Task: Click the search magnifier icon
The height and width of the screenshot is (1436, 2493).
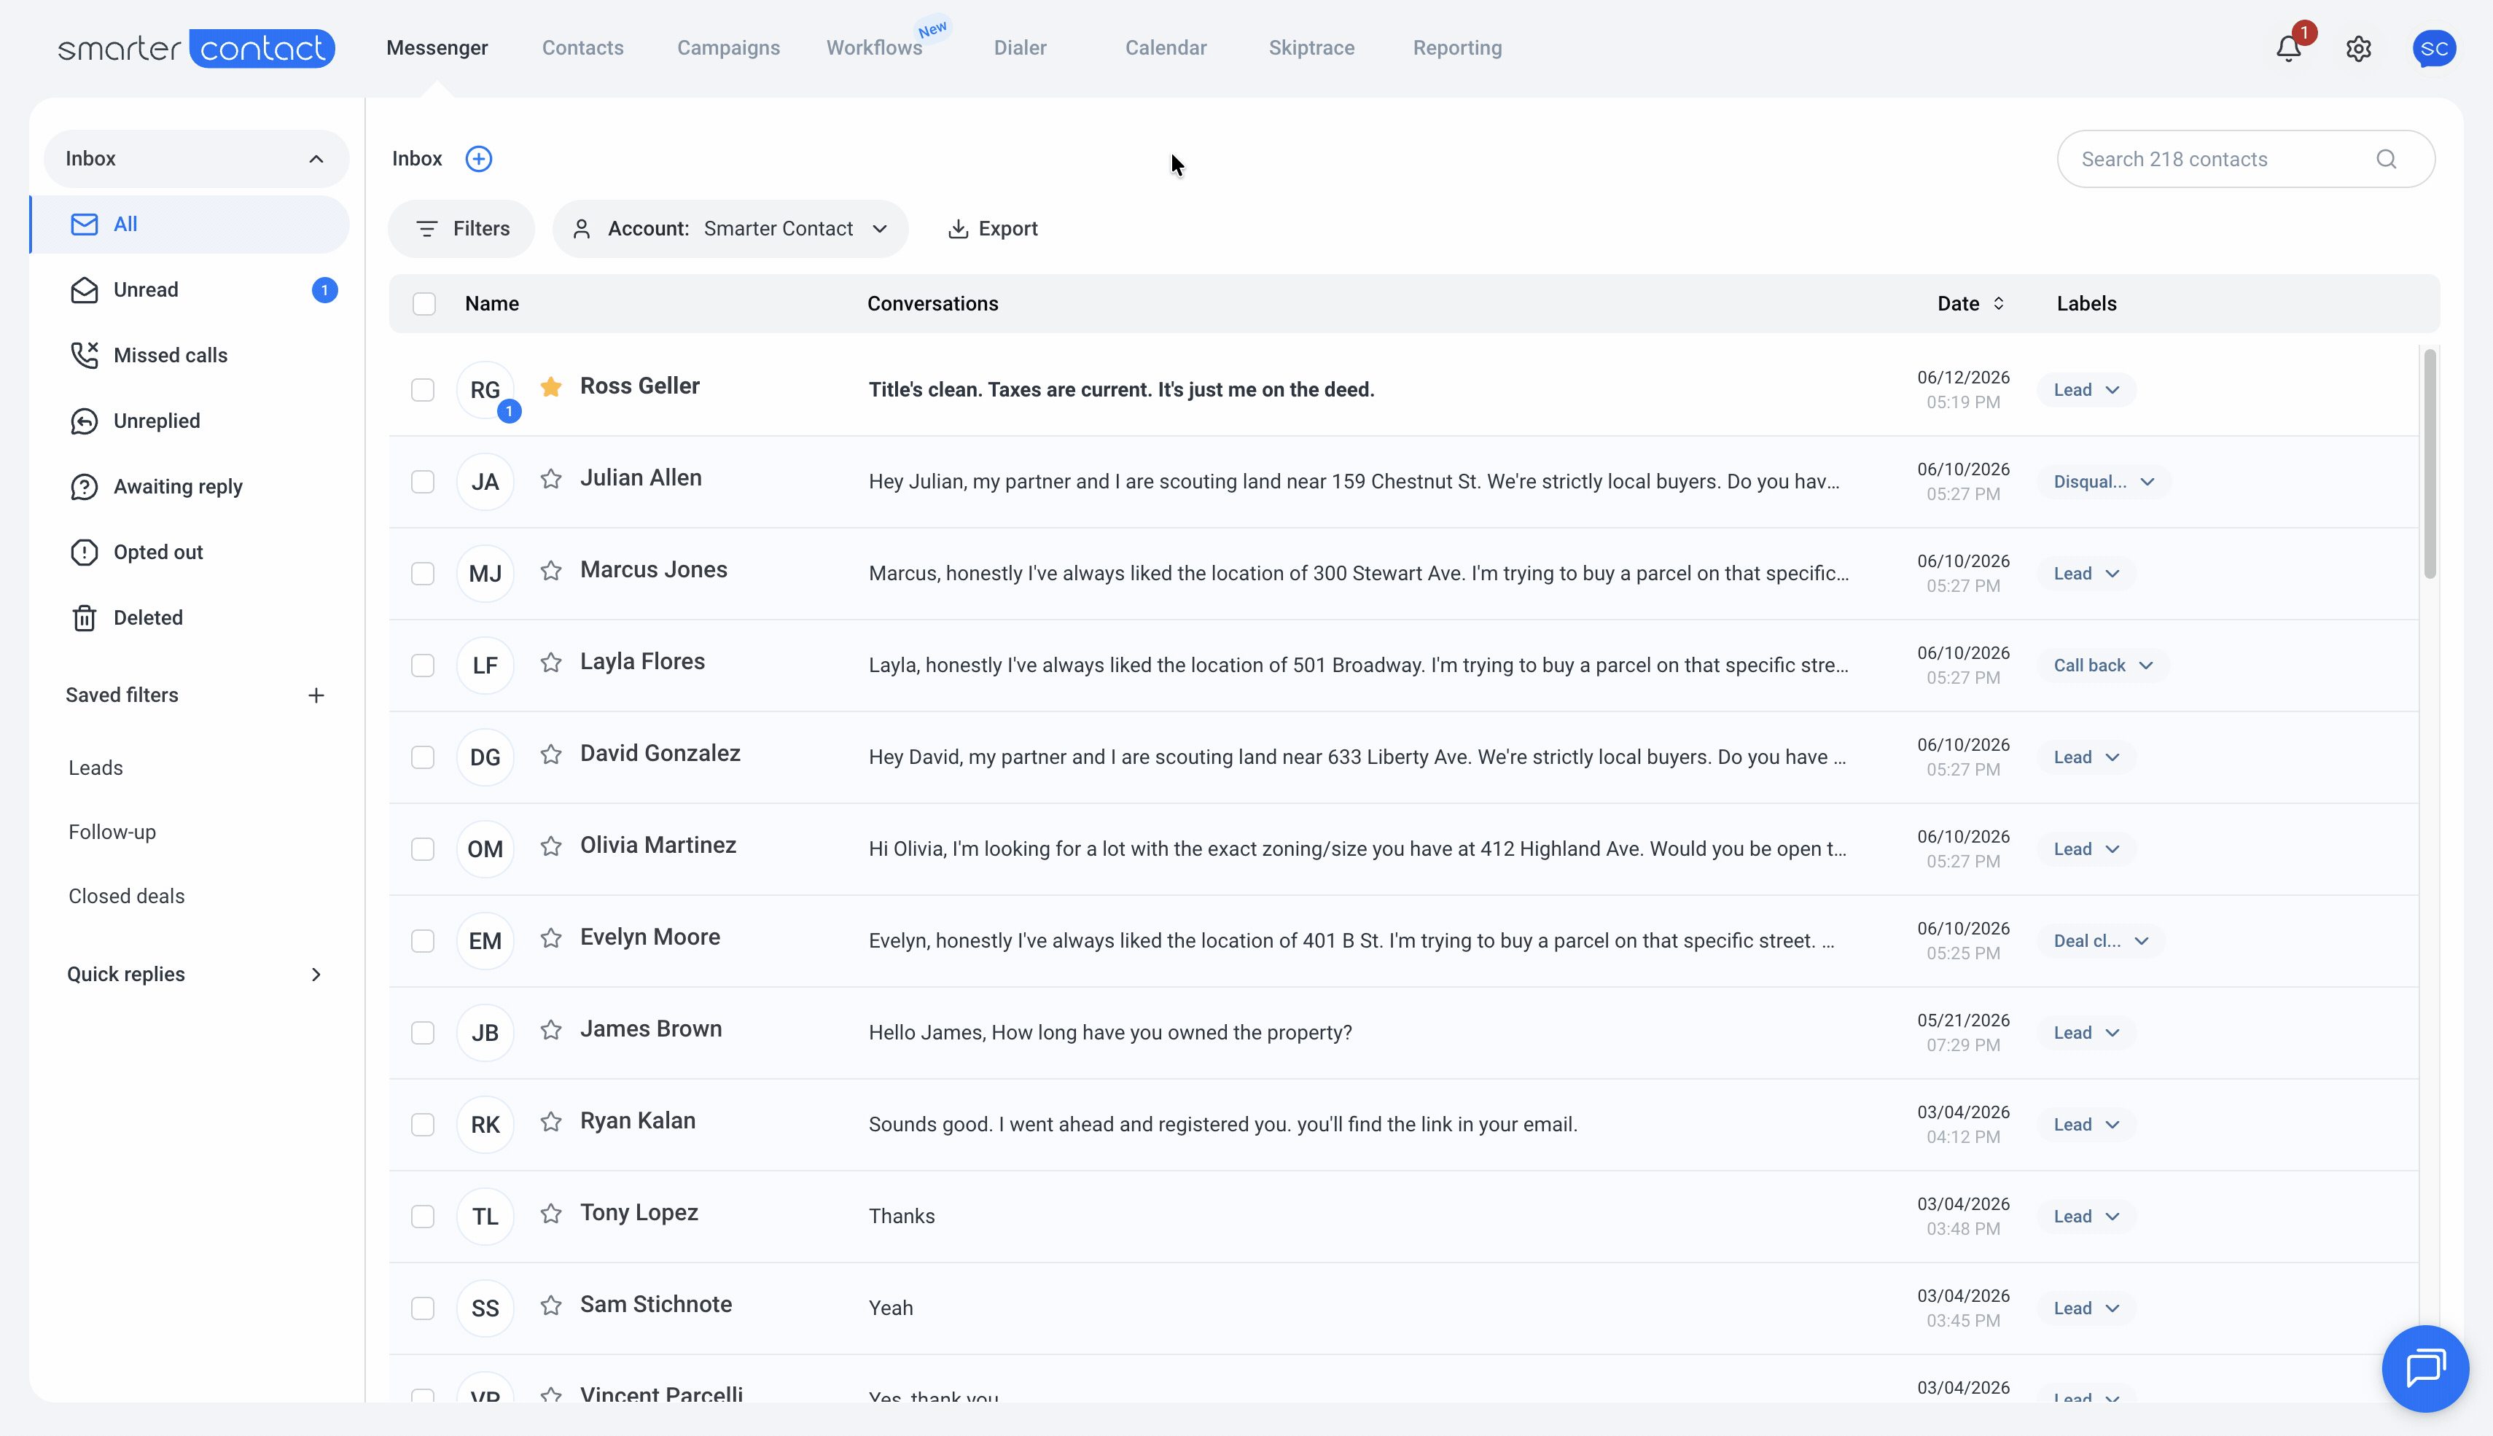Action: [x=2386, y=159]
